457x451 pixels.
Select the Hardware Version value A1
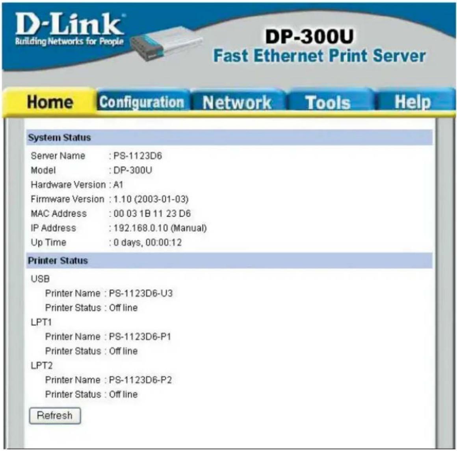[x=118, y=185]
